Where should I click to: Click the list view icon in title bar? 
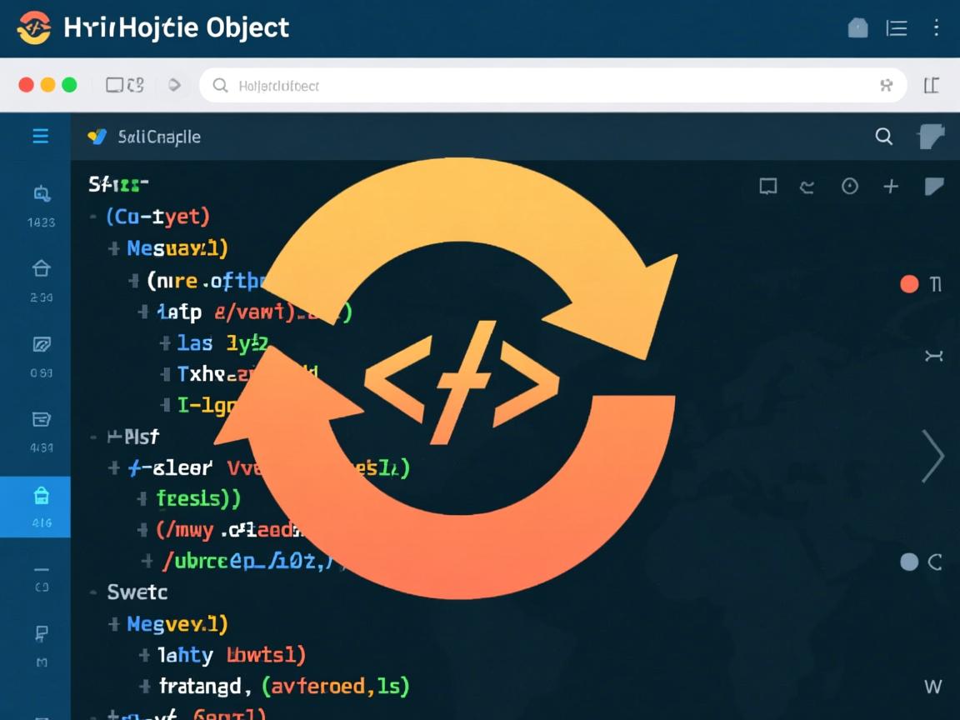[x=897, y=28]
